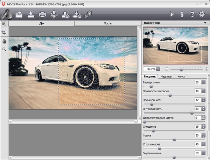Select the Crop tool in left toolbar
The height and width of the screenshot is (160, 210).
(x=4, y=32)
